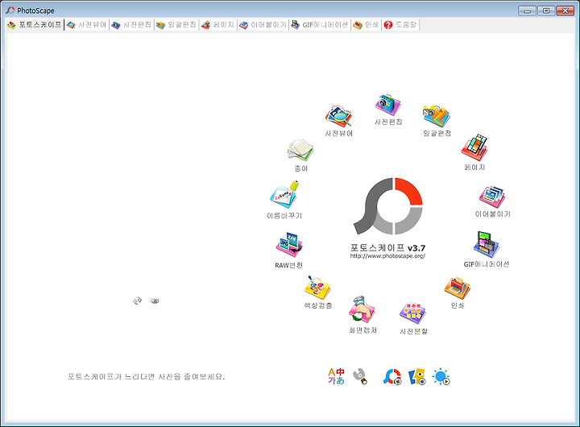Switch to the 이어붙이기 tab
The image size is (580, 427).
coord(263,25)
